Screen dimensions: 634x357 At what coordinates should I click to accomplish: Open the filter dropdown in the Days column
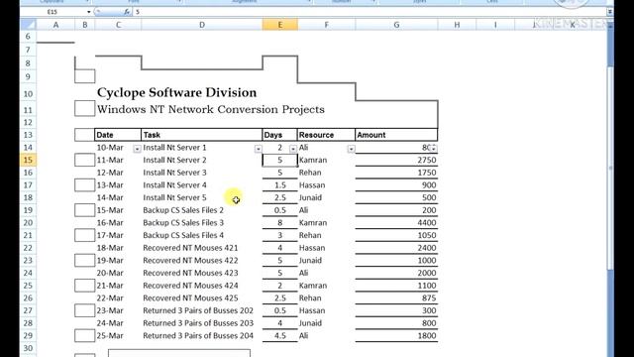293,149
